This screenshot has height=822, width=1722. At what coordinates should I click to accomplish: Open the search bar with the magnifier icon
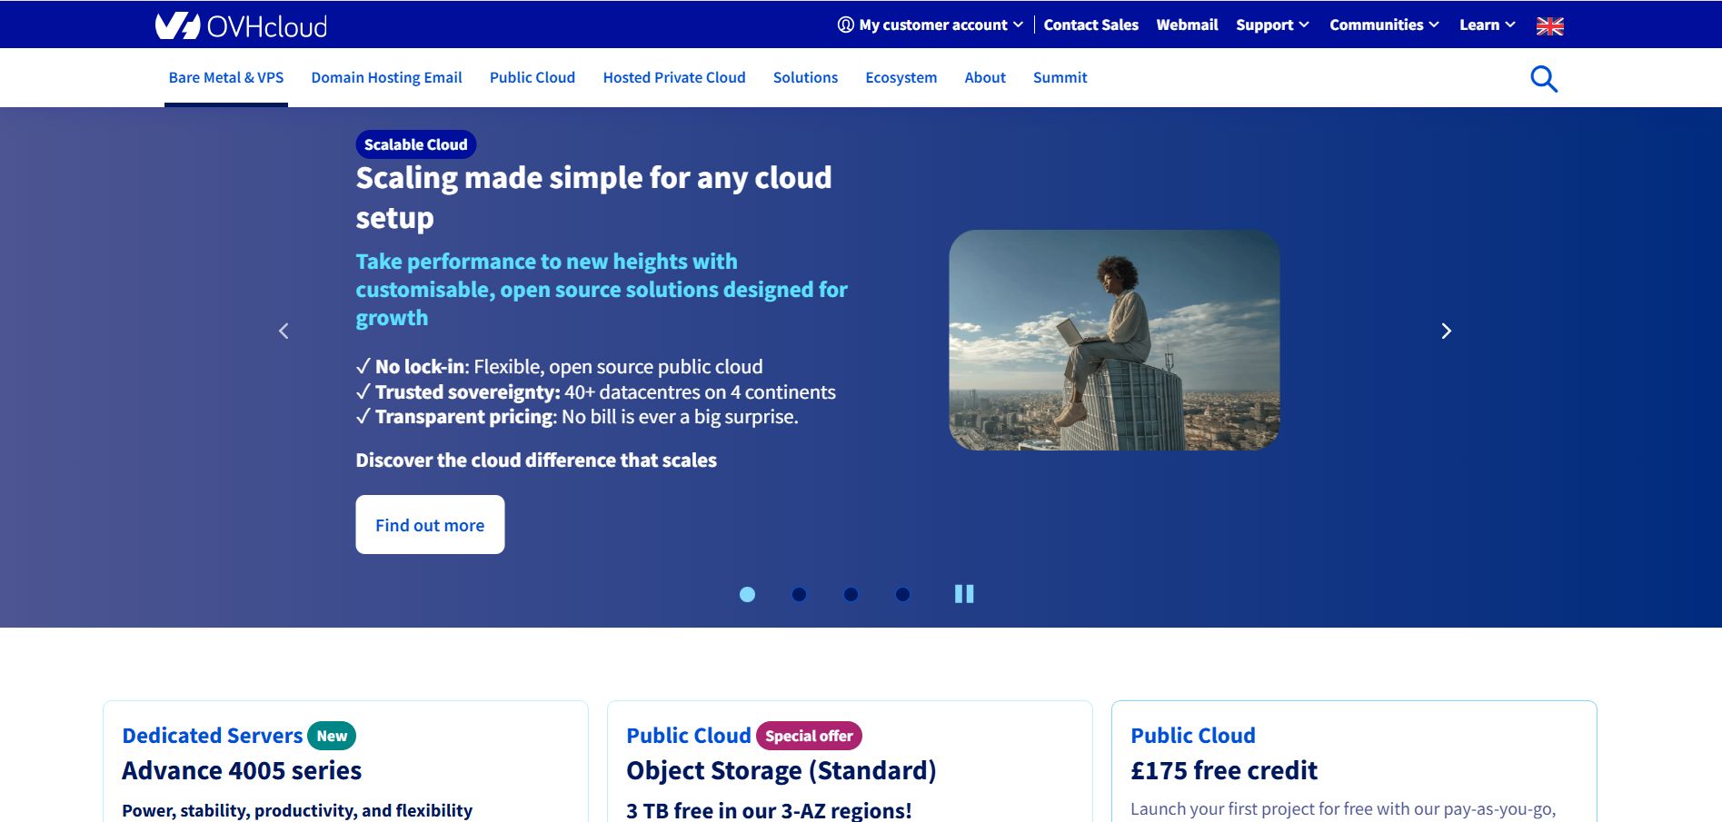click(1543, 78)
